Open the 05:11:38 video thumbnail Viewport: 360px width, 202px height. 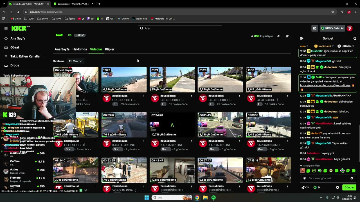tap(268, 125)
